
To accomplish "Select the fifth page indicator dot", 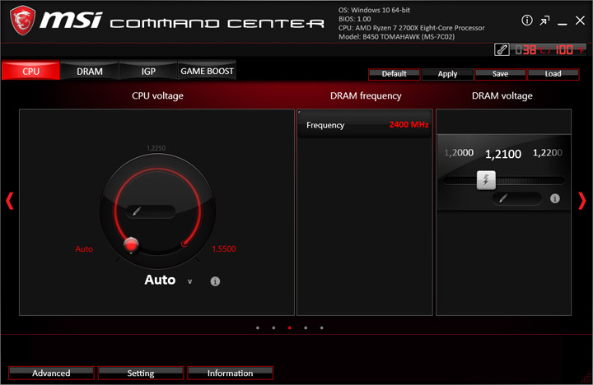I will 321,328.
